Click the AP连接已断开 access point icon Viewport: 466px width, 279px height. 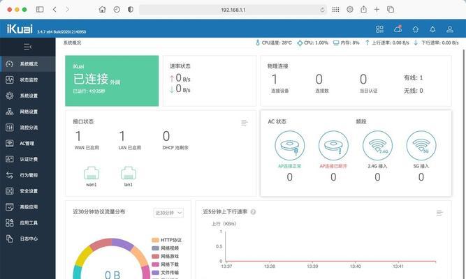[x=333, y=146]
